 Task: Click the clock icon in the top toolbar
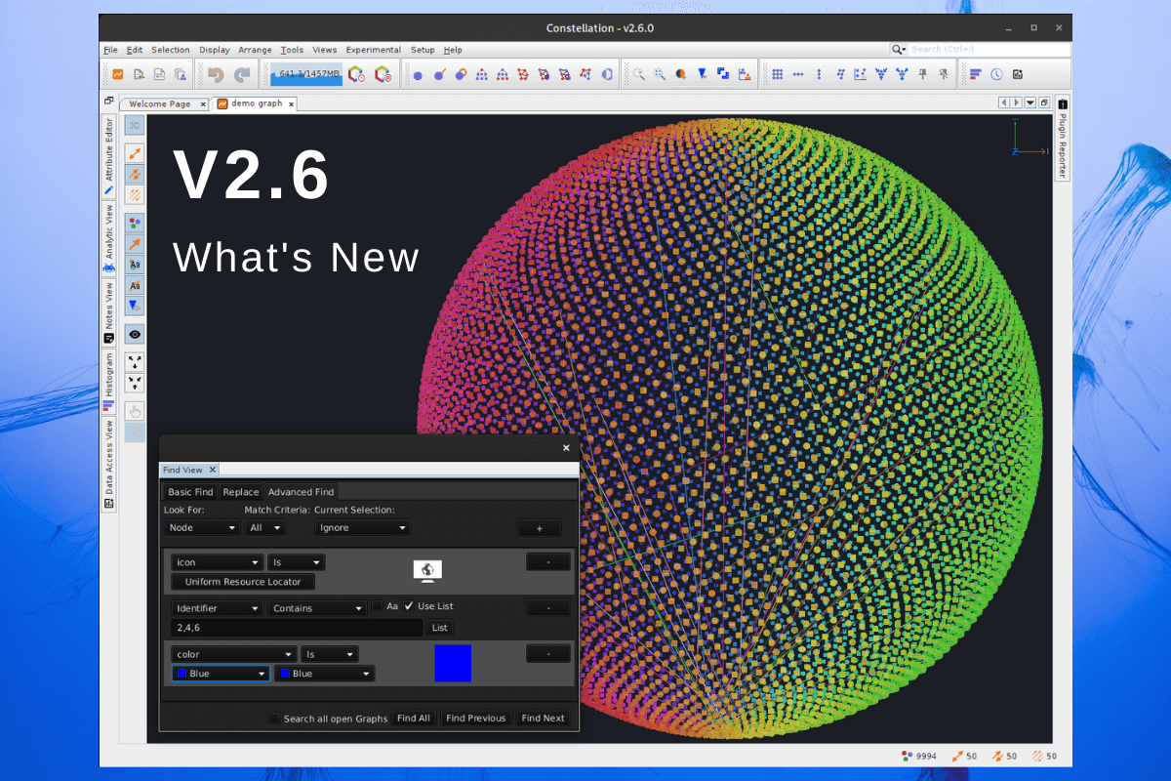coord(996,74)
